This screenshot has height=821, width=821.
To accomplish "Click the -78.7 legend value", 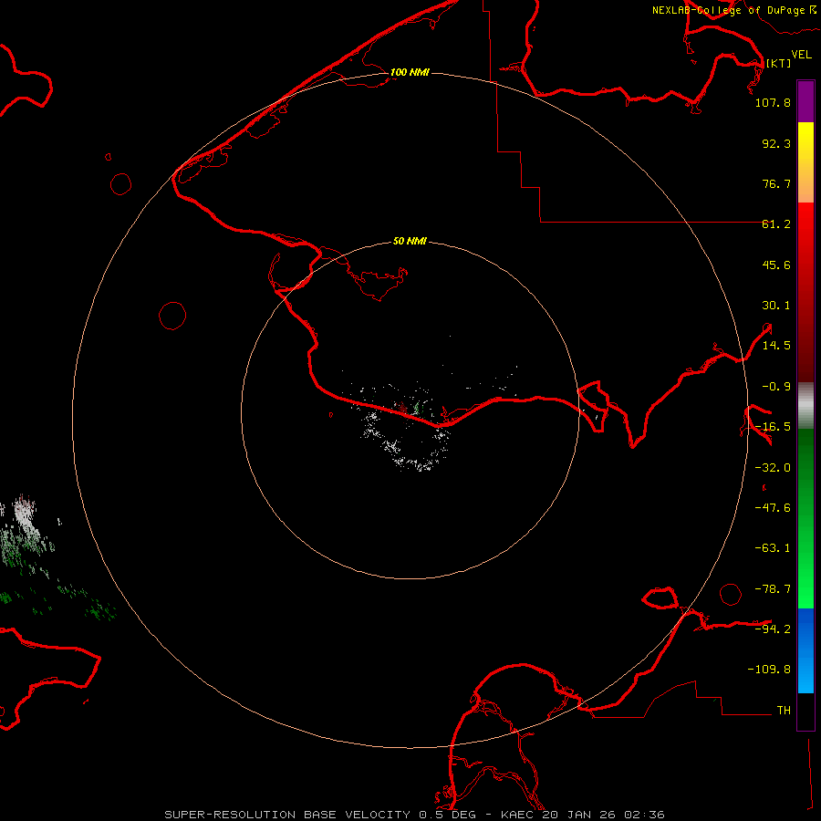I will tap(773, 589).
